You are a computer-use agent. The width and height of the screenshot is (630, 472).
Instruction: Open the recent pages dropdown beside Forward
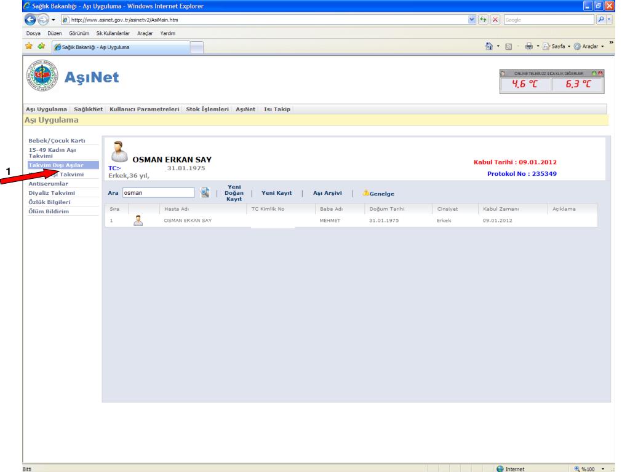point(53,20)
